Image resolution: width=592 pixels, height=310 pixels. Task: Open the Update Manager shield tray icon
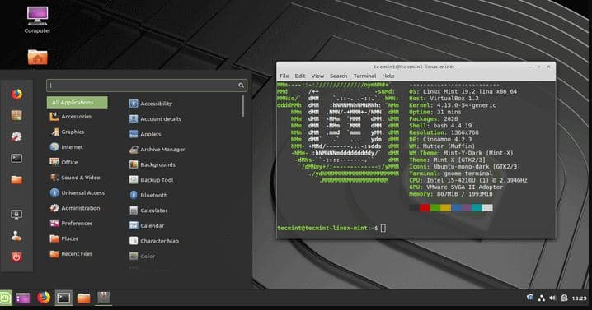529,298
